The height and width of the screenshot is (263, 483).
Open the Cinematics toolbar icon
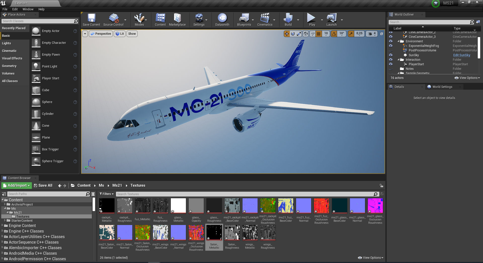(265, 20)
